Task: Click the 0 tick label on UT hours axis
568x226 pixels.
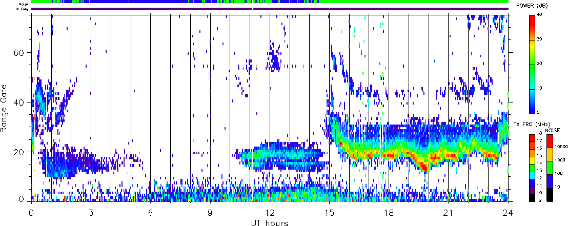Action: click(x=31, y=212)
